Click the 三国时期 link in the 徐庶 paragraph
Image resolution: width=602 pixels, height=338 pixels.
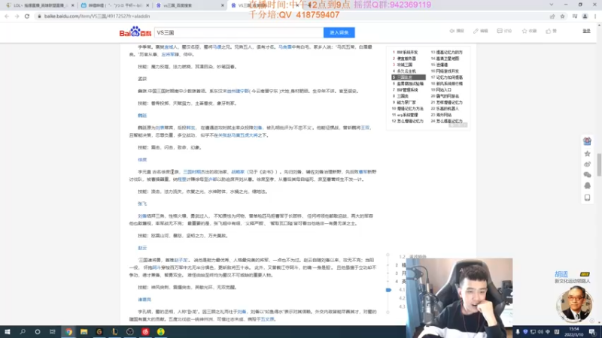click(192, 172)
